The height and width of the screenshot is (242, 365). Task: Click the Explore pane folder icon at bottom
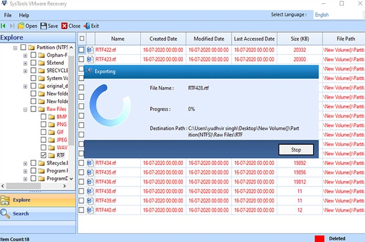5,200
